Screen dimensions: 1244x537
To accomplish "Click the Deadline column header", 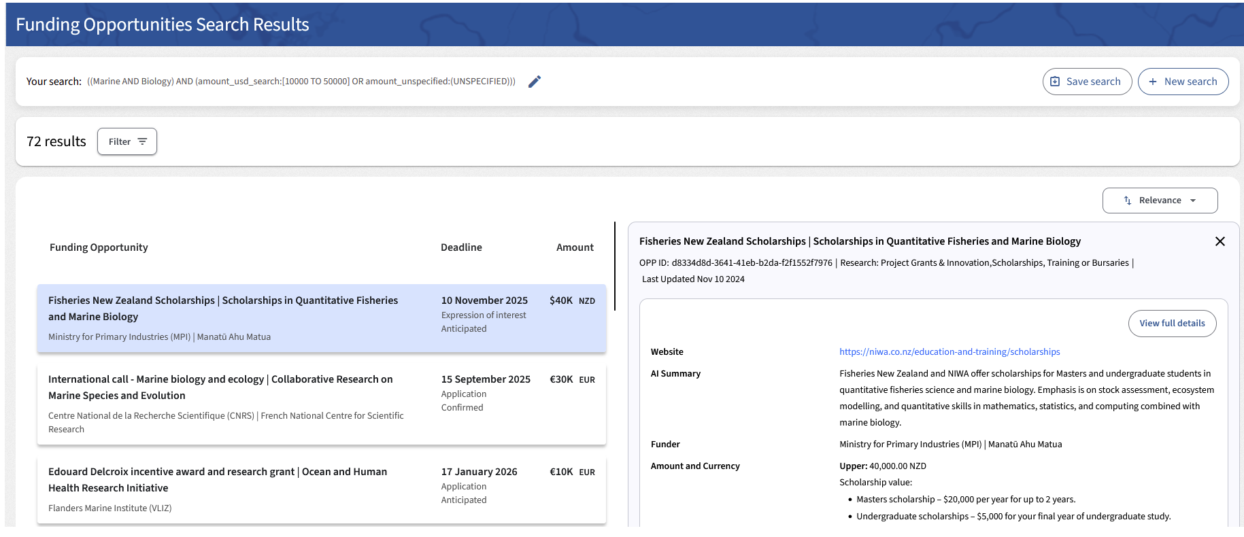I will click(x=461, y=247).
